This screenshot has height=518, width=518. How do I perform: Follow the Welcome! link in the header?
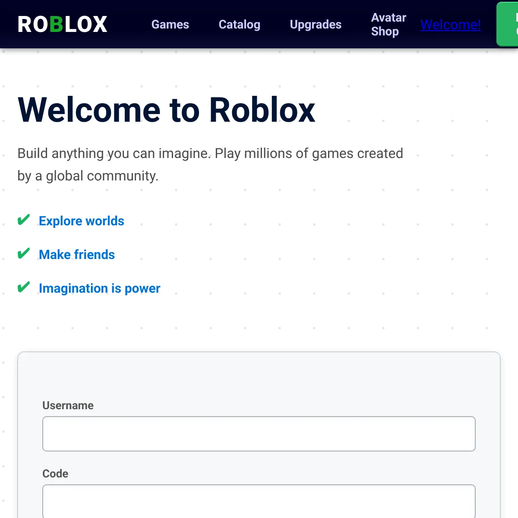click(x=451, y=25)
